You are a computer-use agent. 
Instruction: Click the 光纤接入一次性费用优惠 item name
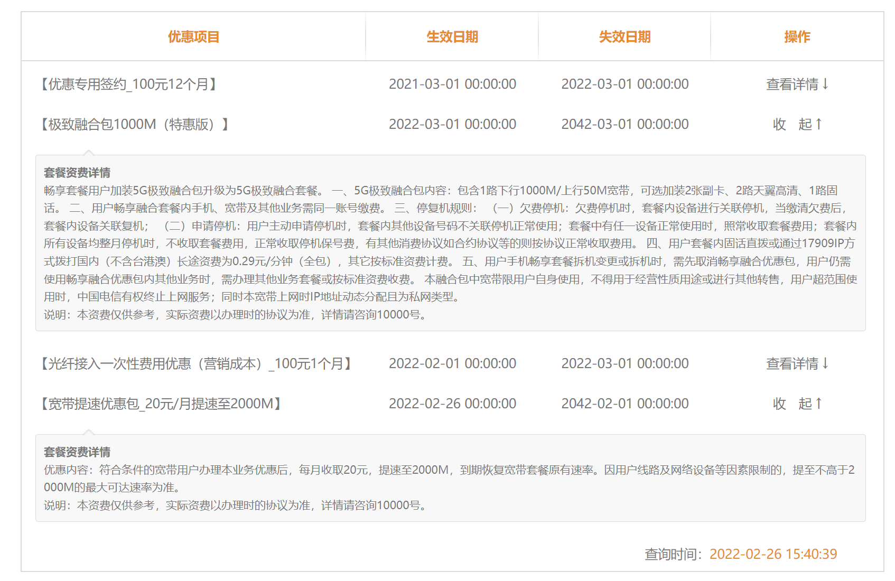pyautogui.click(x=196, y=363)
